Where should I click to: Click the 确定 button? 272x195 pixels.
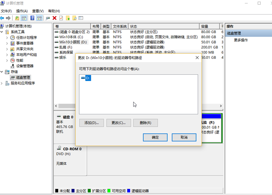tap(155, 137)
